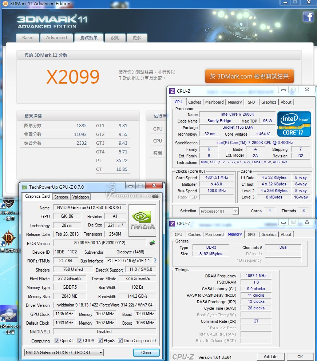Click the GPU-Z title bar icon
Viewport: 317px width, 361px height.
(x=24, y=187)
